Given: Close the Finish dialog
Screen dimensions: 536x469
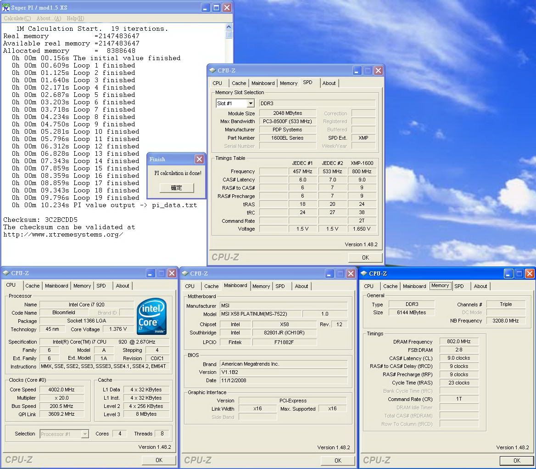Looking at the screenshot, I should [199, 159].
